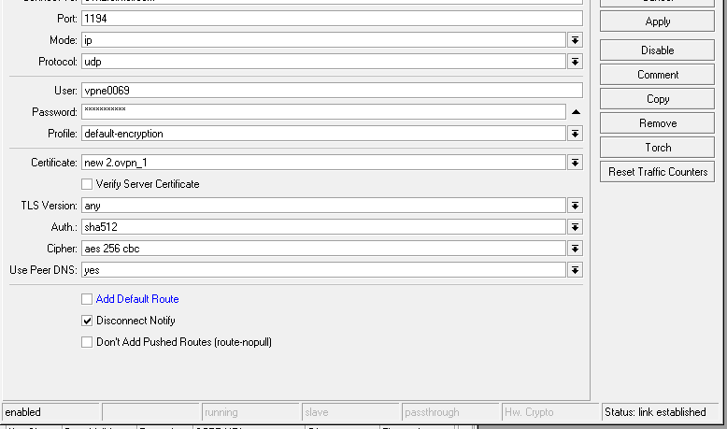Open the TLS Version dropdown
This screenshot has width=727, height=429.
(x=575, y=206)
